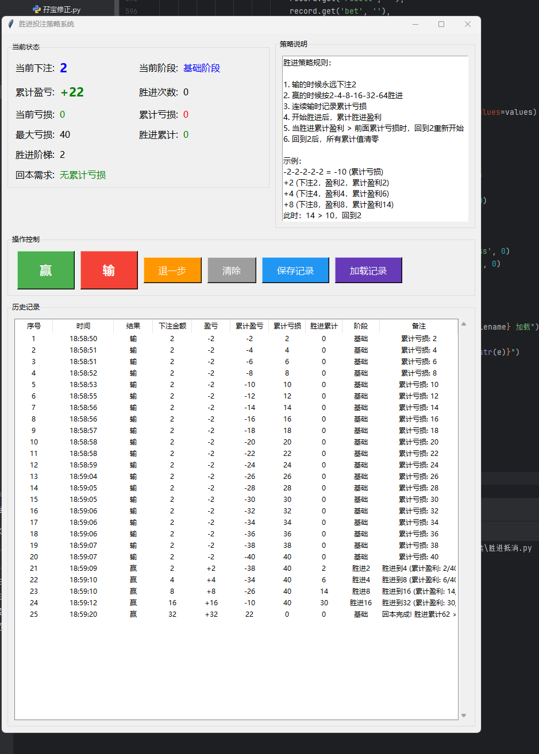Click the red 输 (lose) button

pos(109,270)
